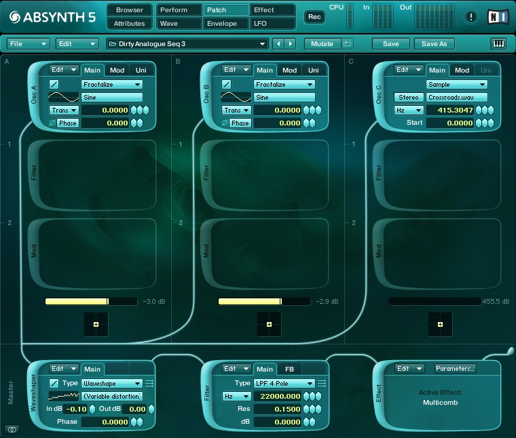Toggle Osc B module on/off switch

(226, 85)
